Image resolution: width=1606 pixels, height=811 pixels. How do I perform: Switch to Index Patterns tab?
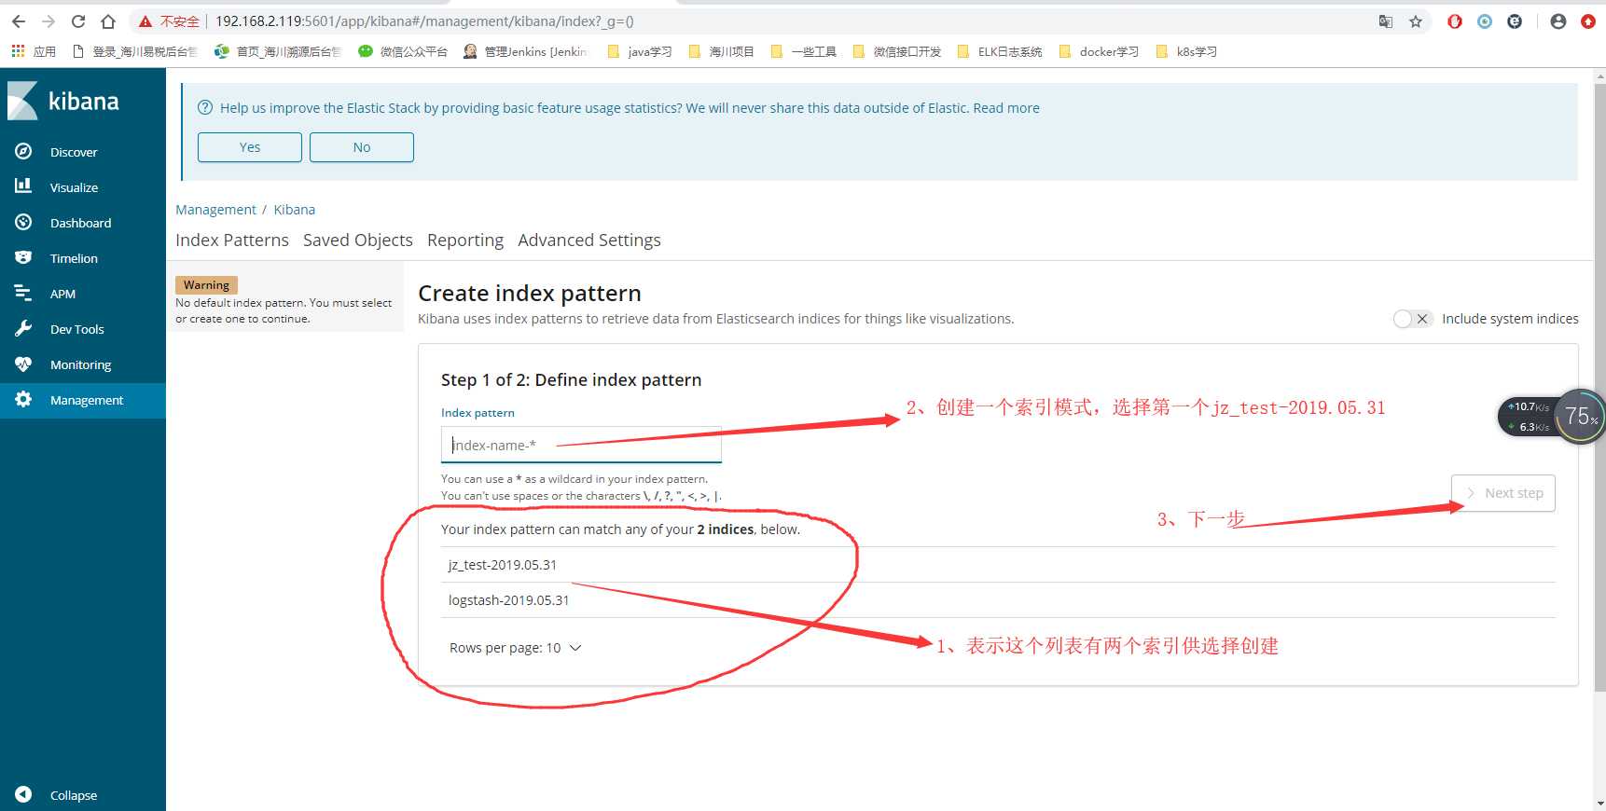pyautogui.click(x=232, y=240)
